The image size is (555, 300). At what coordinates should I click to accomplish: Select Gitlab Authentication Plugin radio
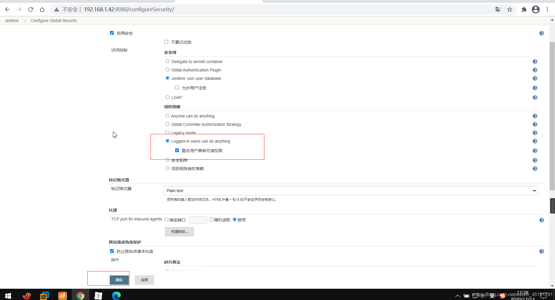tap(167, 70)
